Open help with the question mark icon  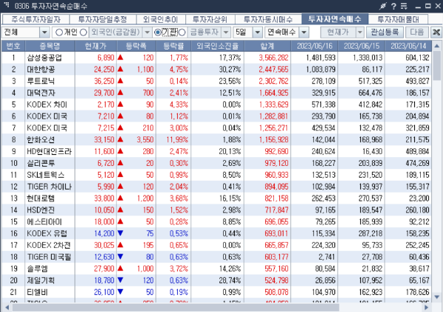394,6
